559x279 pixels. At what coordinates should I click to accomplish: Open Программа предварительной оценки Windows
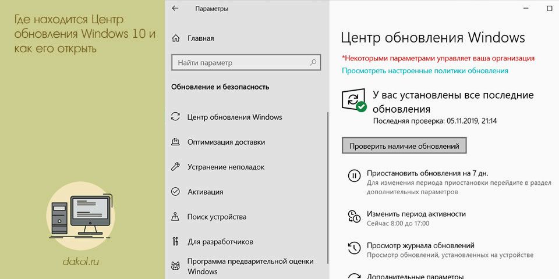click(x=250, y=266)
